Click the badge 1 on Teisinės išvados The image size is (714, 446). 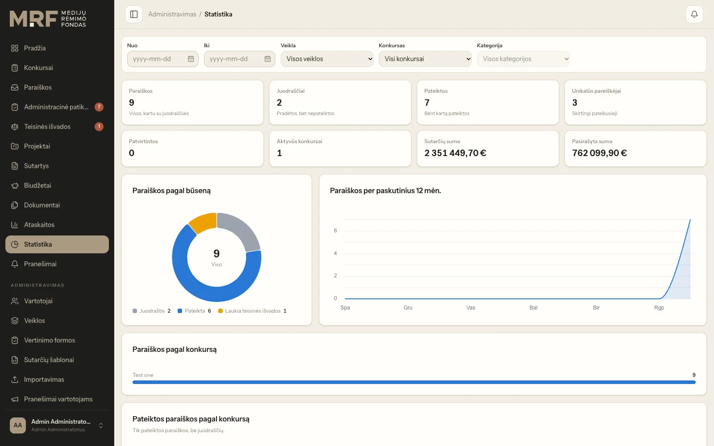coord(99,127)
